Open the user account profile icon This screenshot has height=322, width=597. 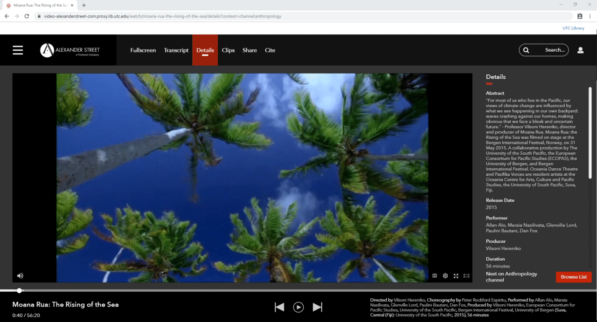point(580,50)
